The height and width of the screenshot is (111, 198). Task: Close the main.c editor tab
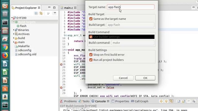75,8
